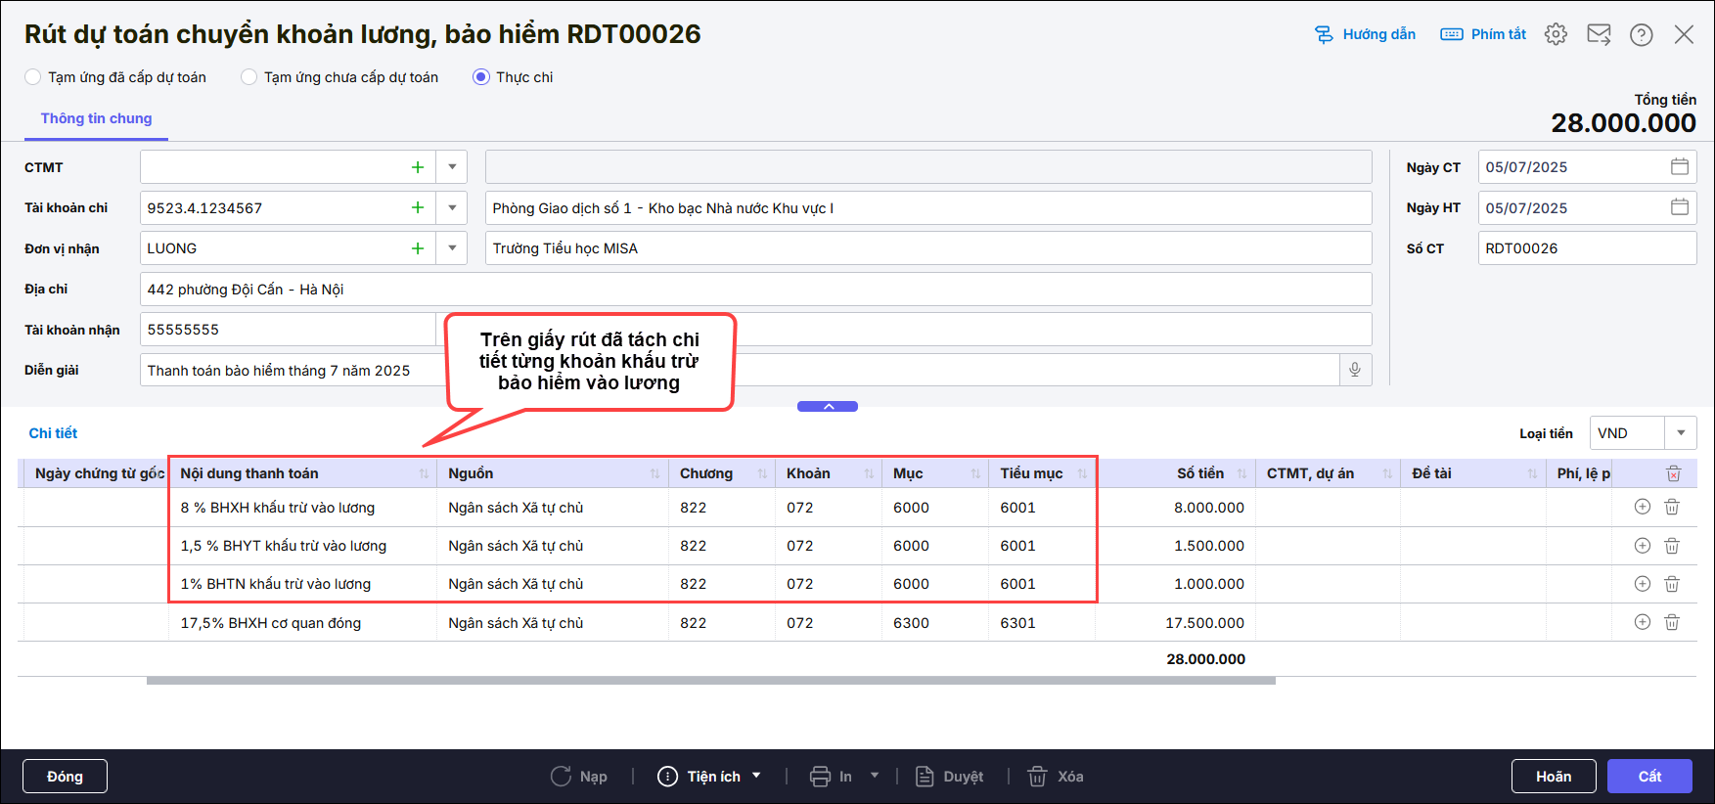1715x804 pixels.
Task: Switch to Thông tin chung tab
Action: [x=96, y=118]
